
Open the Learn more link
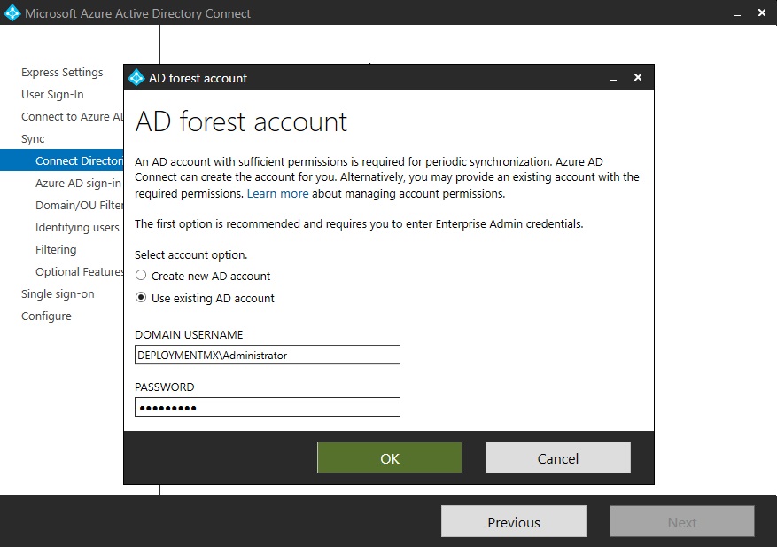point(277,193)
